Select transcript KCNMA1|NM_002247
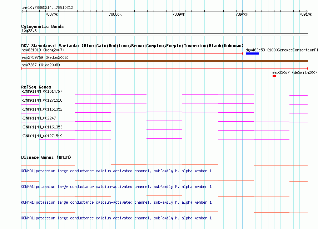 (39, 118)
